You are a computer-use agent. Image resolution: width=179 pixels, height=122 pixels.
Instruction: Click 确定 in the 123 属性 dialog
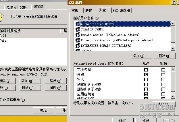click(123, 120)
